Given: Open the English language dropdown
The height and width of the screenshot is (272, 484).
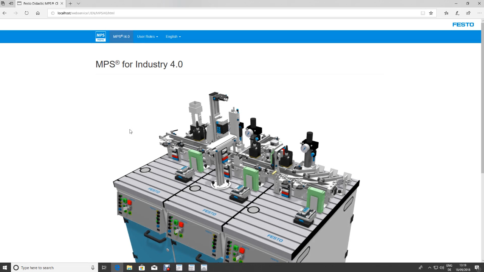Looking at the screenshot, I should click(173, 37).
